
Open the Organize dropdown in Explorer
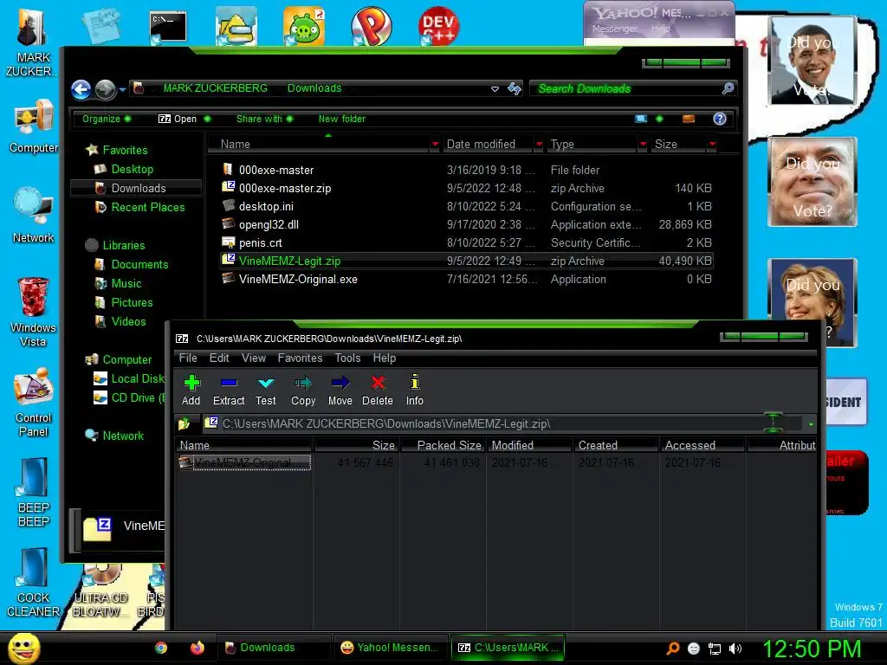tap(107, 119)
